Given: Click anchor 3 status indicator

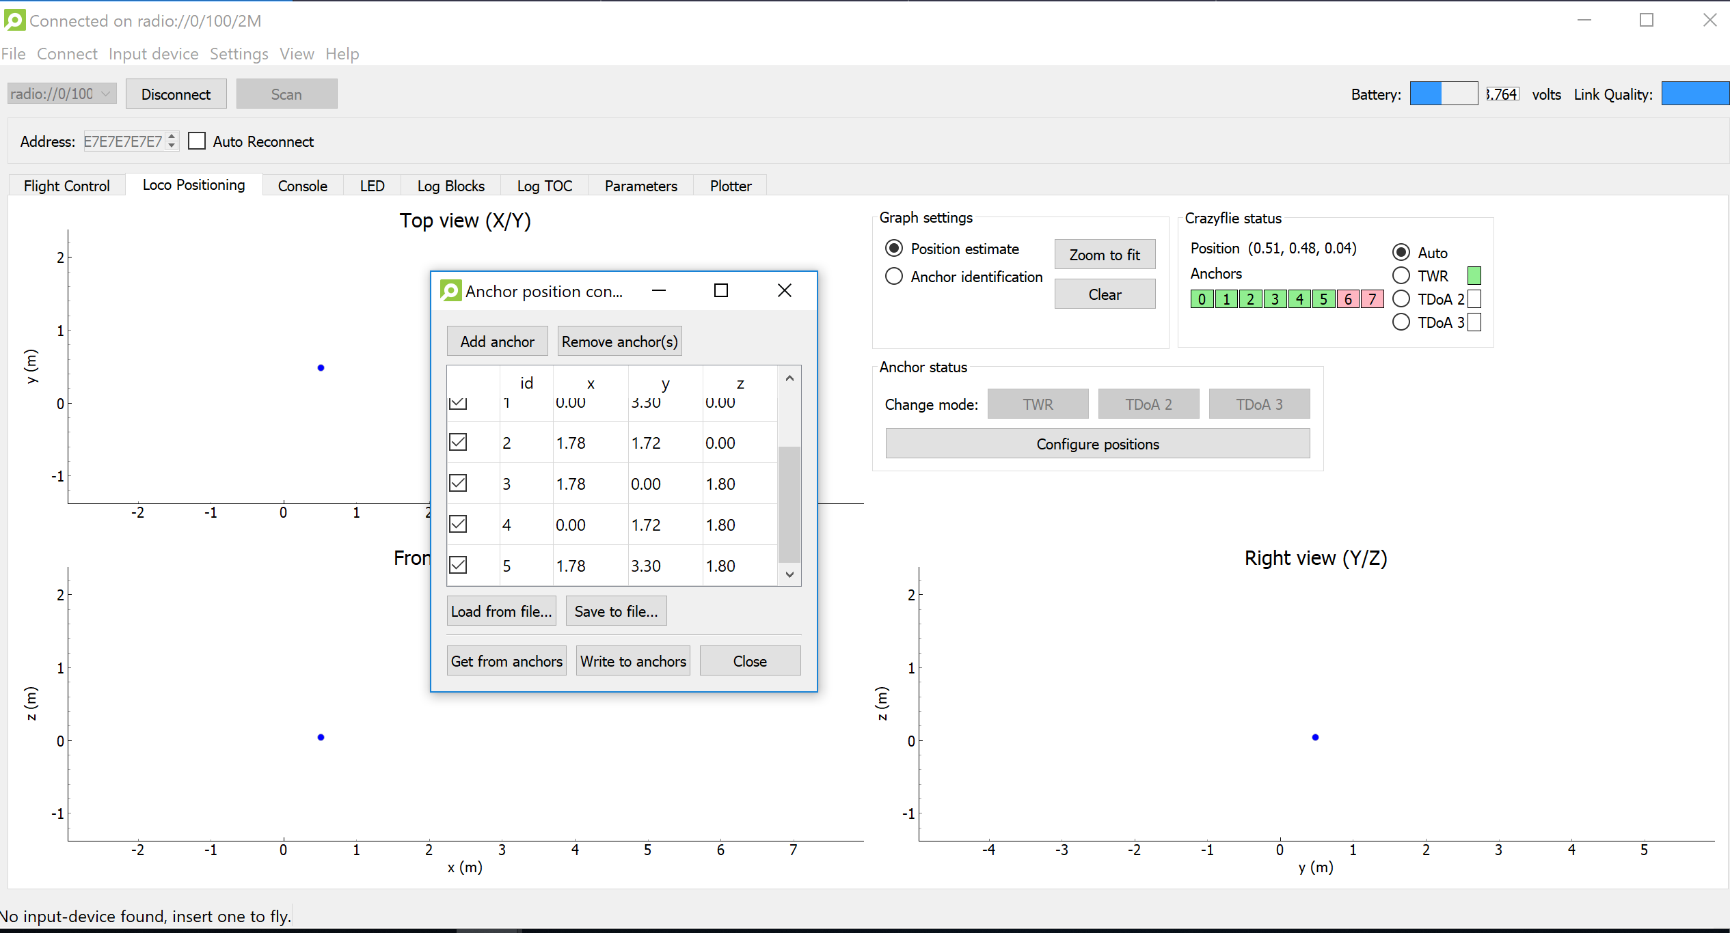Looking at the screenshot, I should pos(1275,299).
